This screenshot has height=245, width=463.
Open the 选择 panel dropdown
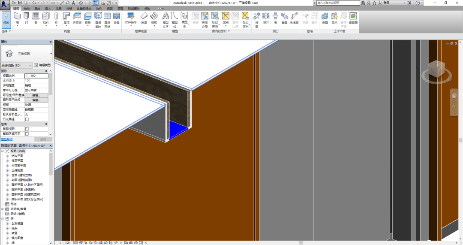point(6,31)
